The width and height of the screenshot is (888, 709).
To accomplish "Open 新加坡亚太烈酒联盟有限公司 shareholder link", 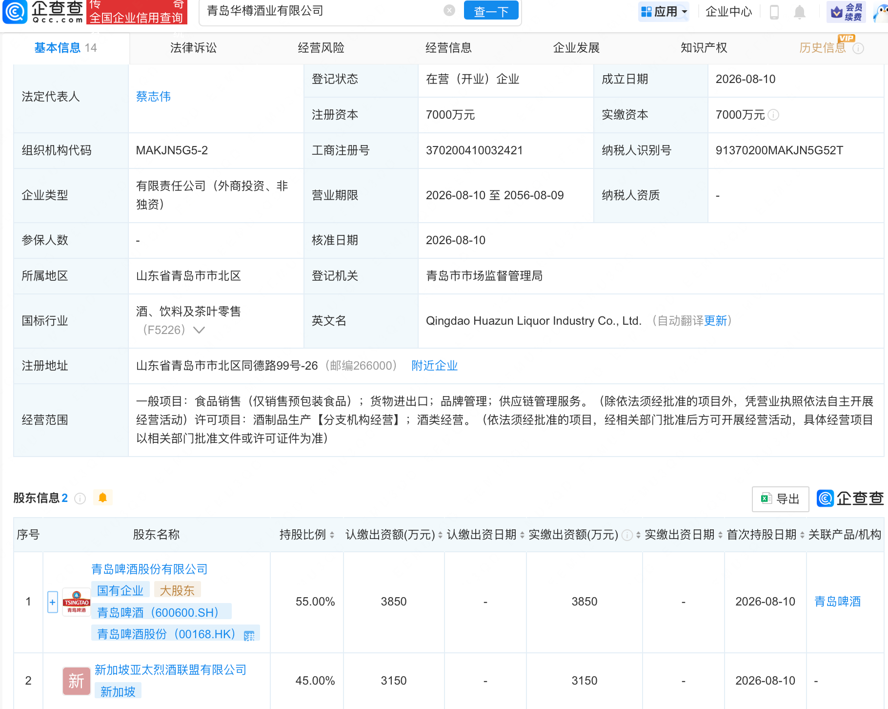I will point(171,670).
